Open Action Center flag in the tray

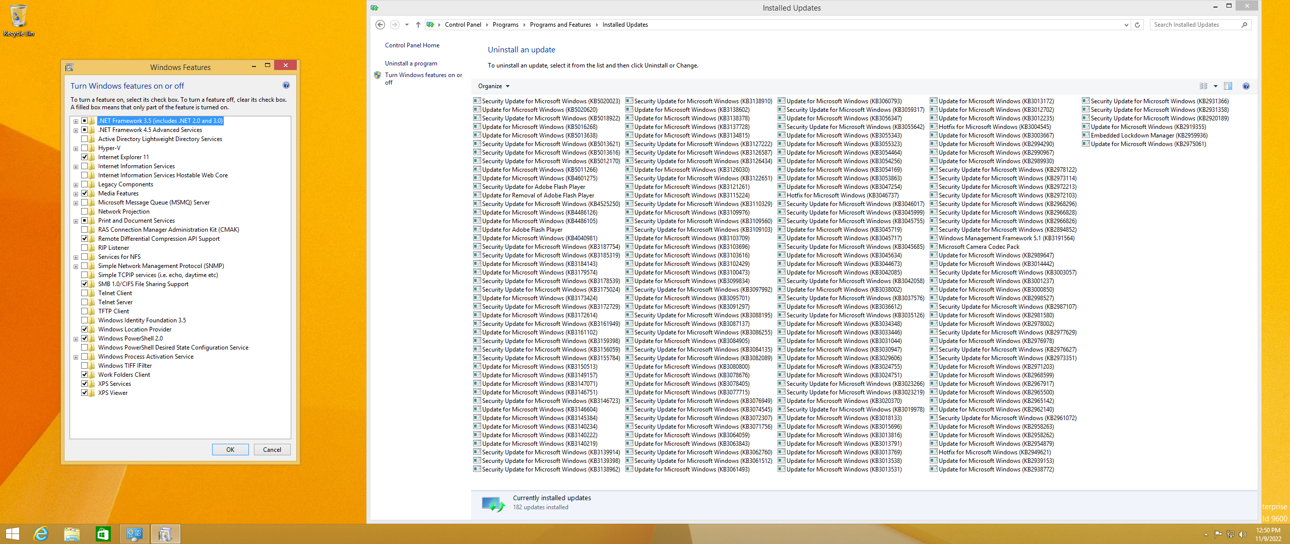pyautogui.click(x=1218, y=534)
